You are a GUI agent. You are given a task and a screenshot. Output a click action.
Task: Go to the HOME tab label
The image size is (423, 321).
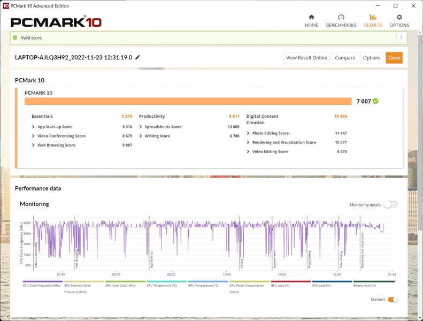click(311, 25)
